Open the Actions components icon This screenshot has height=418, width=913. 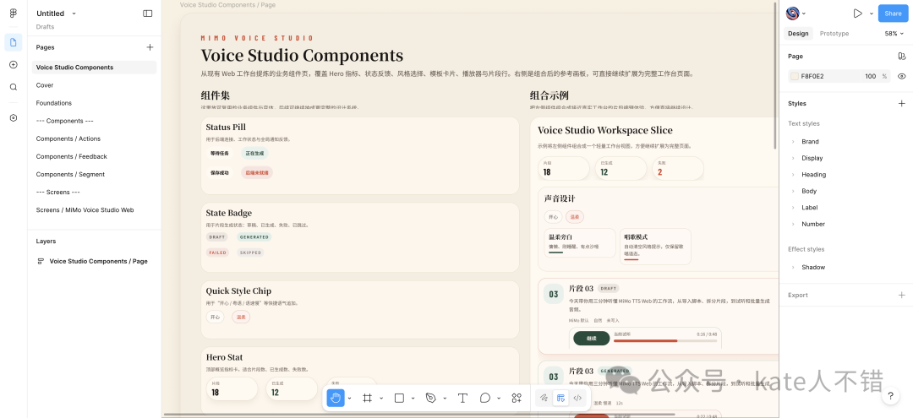click(517, 398)
